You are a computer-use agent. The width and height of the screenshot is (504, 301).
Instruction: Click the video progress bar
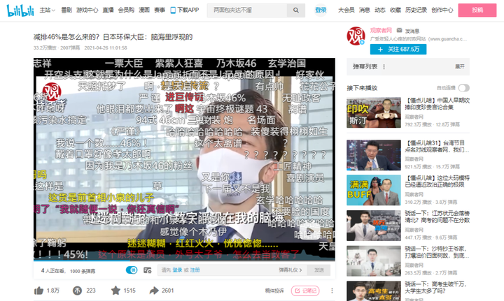pyautogui.click(x=184, y=260)
